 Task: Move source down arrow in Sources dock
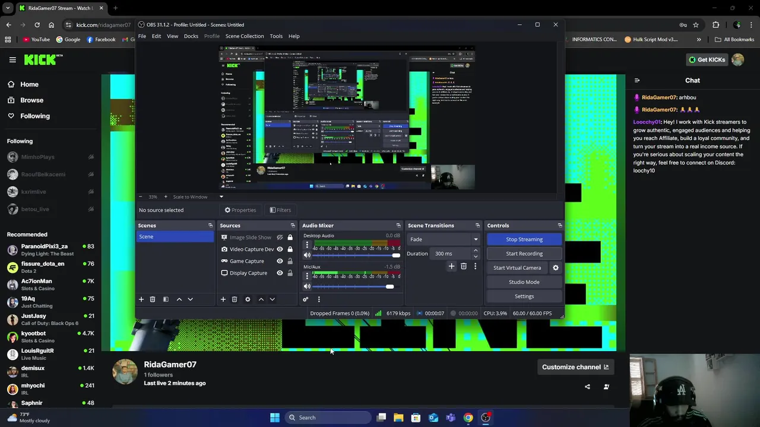[x=272, y=299]
